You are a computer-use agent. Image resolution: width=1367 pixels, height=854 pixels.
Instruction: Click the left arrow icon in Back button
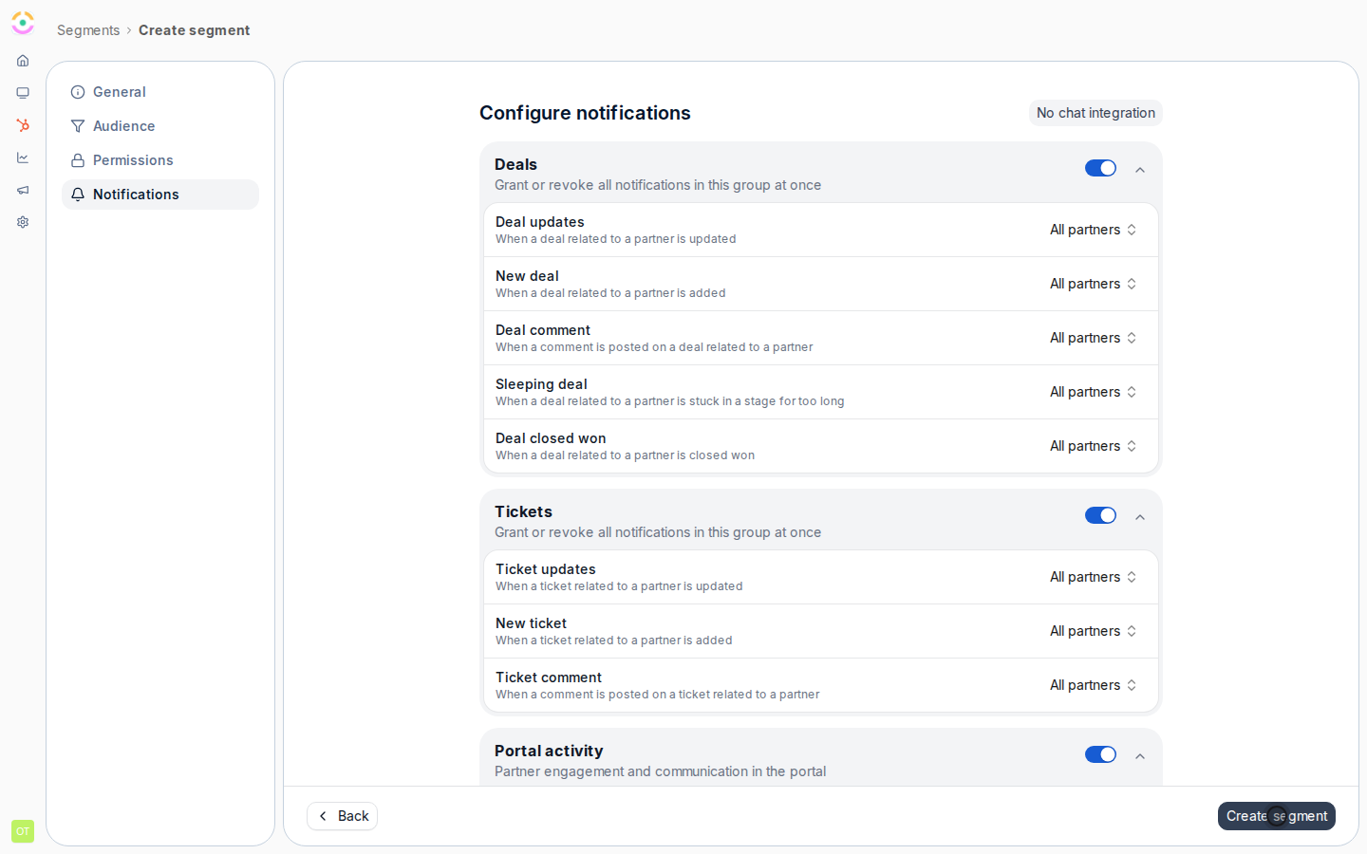[x=323, y=816]
